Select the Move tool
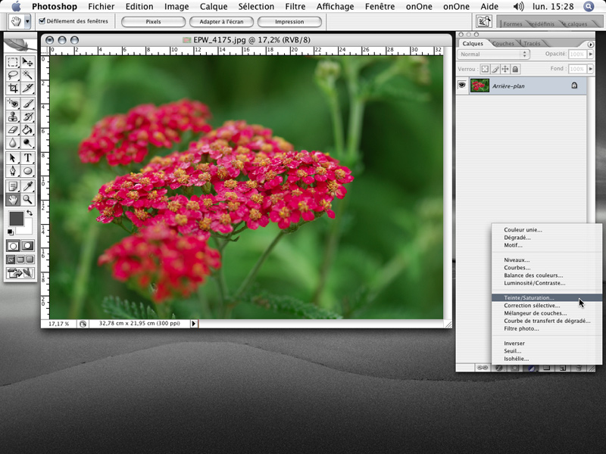606x454 pixels. click(27, 62)
